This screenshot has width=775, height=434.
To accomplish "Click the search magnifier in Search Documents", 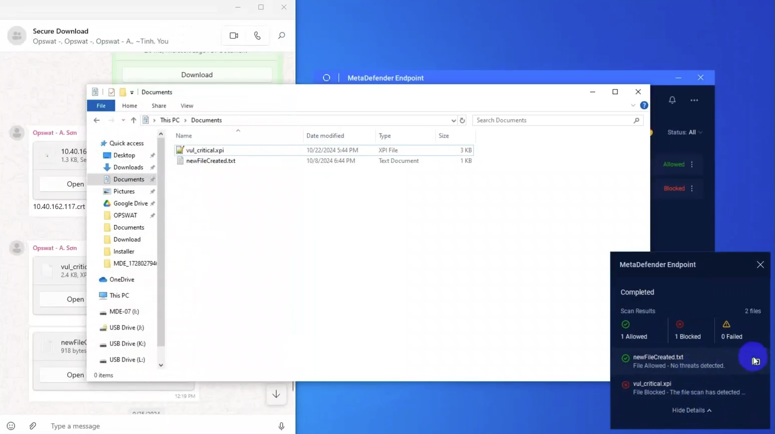I will click(636, 120).
